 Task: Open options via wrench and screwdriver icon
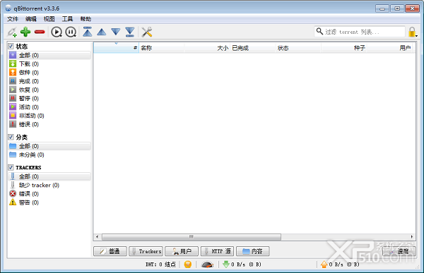tap(147, 32)
